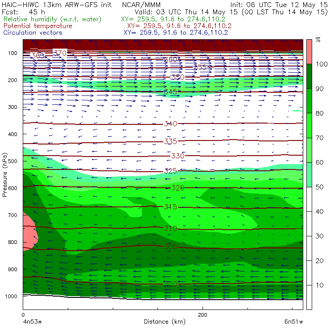Click the '800' pressure axis tick label
Image resolution: width=330 pixels, height=330 pixels.
pos(12,242)
